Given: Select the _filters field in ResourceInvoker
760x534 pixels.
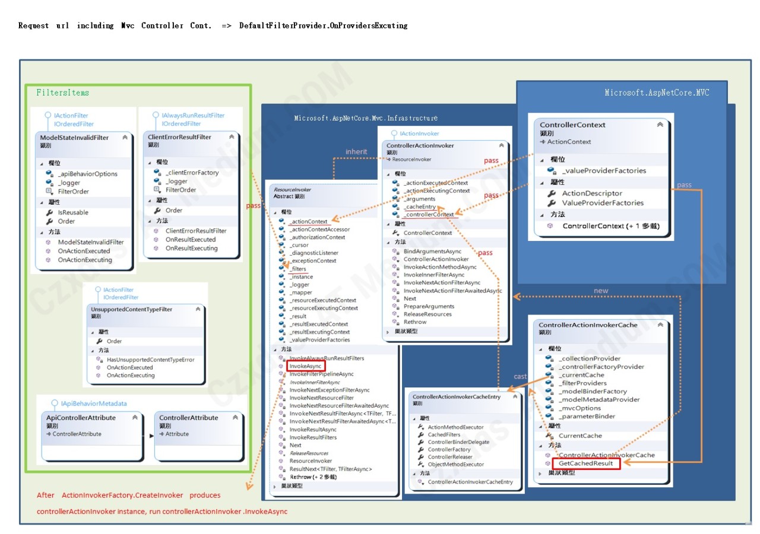Looking at the screenshot, I should (x=298, y=269).
